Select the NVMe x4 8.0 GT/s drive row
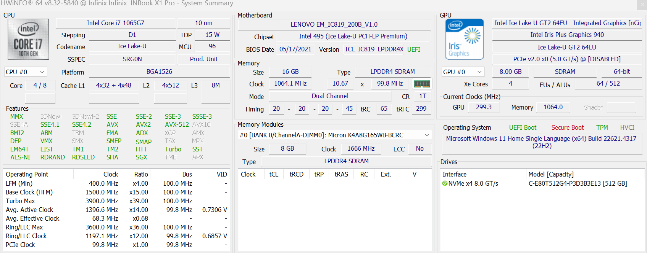Screen dimensions: 647x253 [x=473, y=183]
